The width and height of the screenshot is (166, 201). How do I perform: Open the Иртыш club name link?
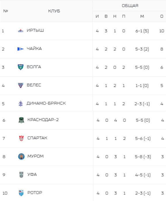35,30
